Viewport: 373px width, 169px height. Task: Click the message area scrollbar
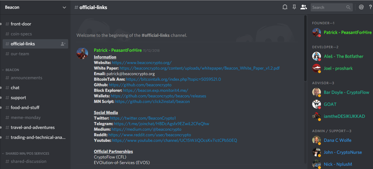pos(305,50)
